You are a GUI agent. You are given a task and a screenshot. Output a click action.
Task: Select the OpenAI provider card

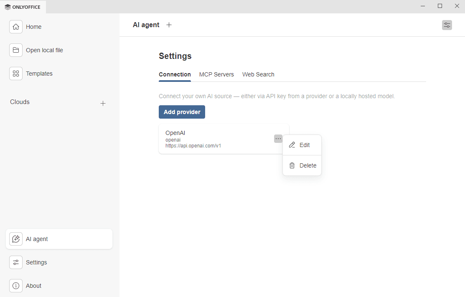tap(209, 139)
